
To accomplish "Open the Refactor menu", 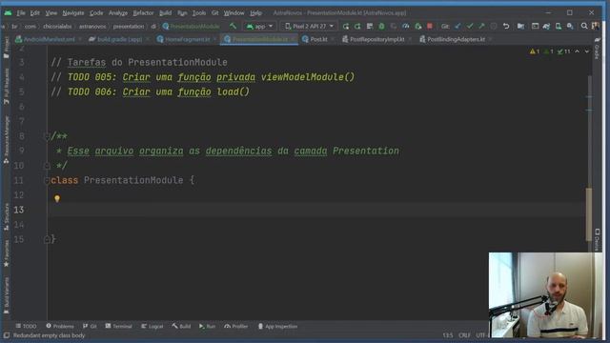I will coord(143,12).
